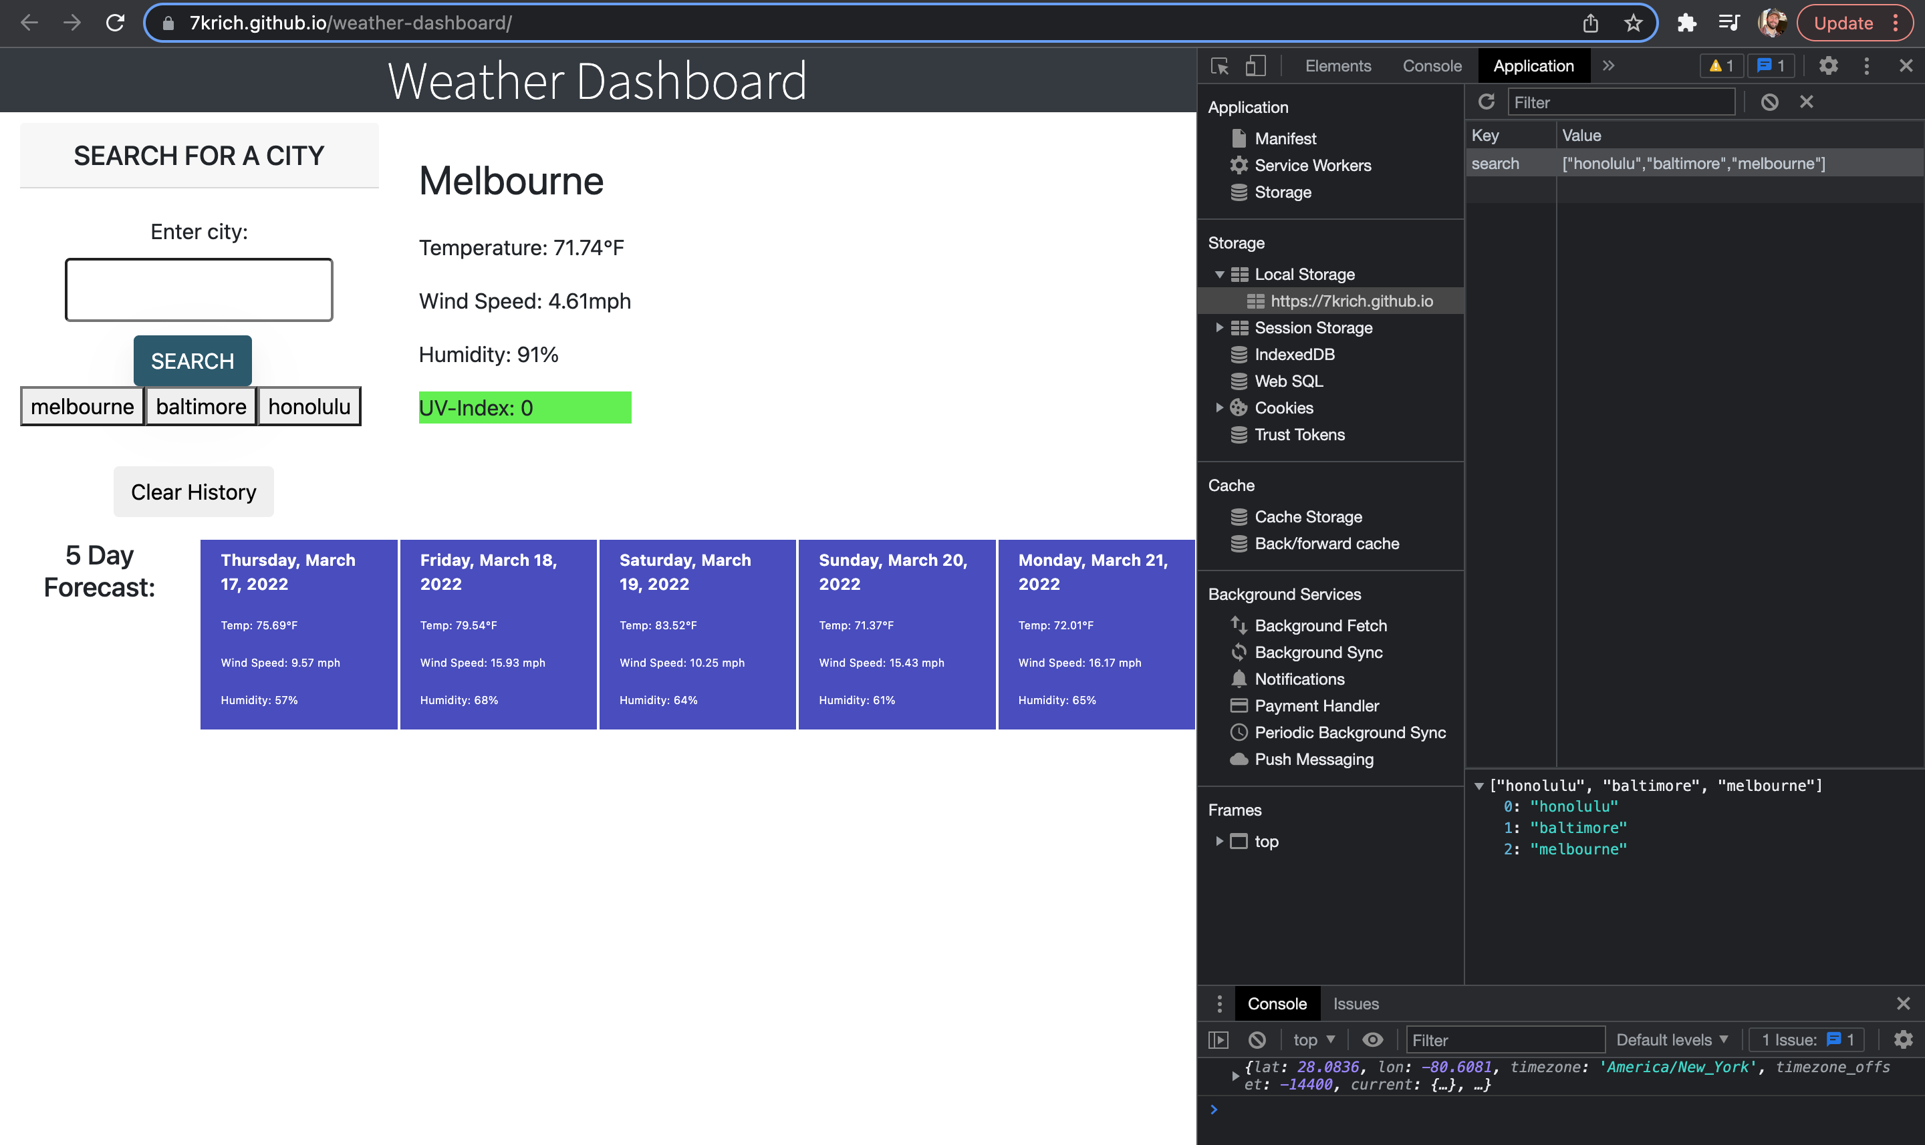Select the Manifest item
Image resolution: width=1925 pixels, height=1145 pixels.
pos(1285,139)
